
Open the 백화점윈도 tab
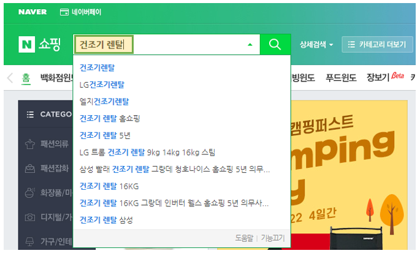pyautogui.click(x=56, y=78)
